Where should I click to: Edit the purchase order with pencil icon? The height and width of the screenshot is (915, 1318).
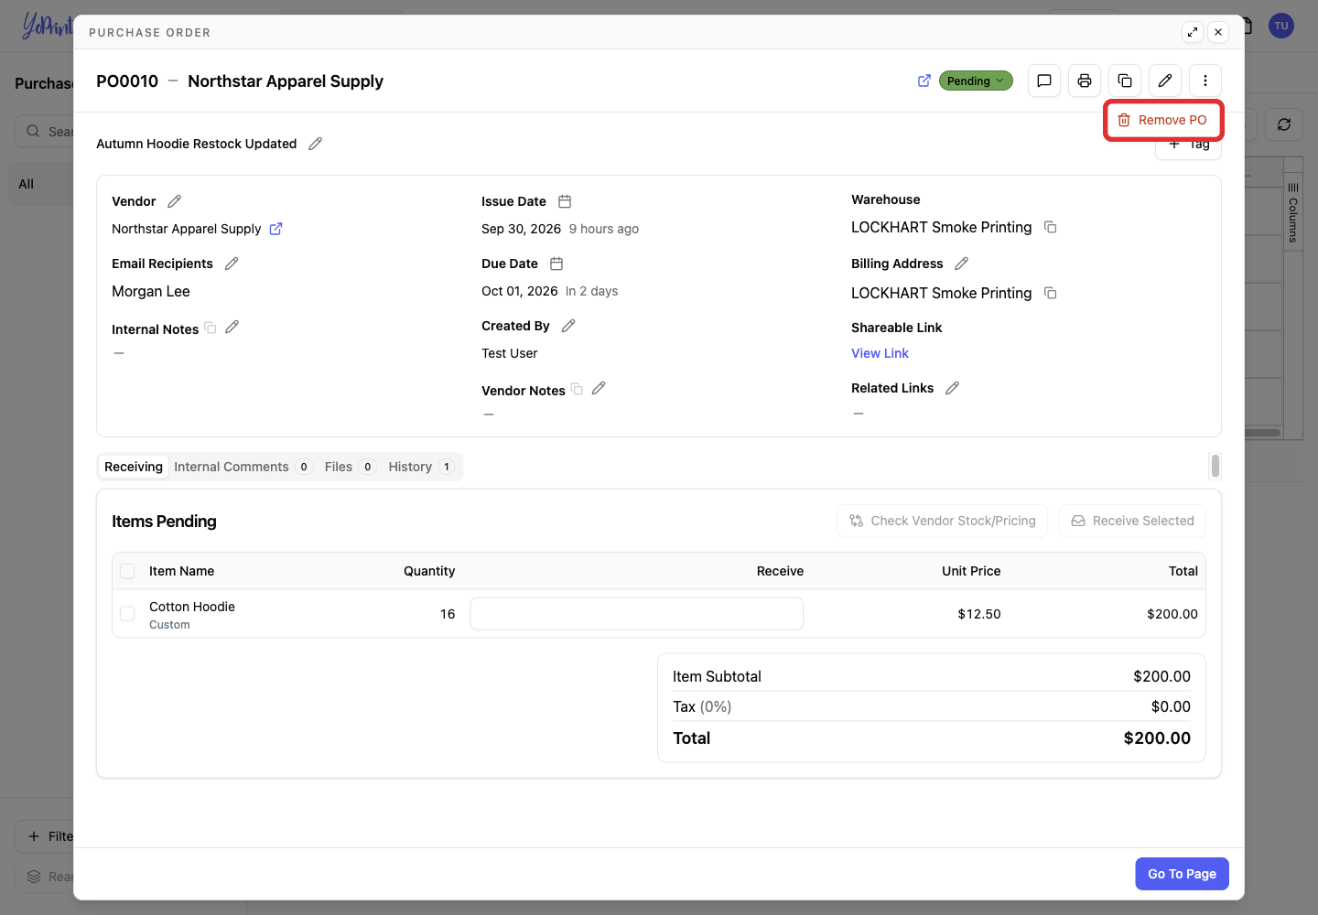click(x=1165, y=81)
